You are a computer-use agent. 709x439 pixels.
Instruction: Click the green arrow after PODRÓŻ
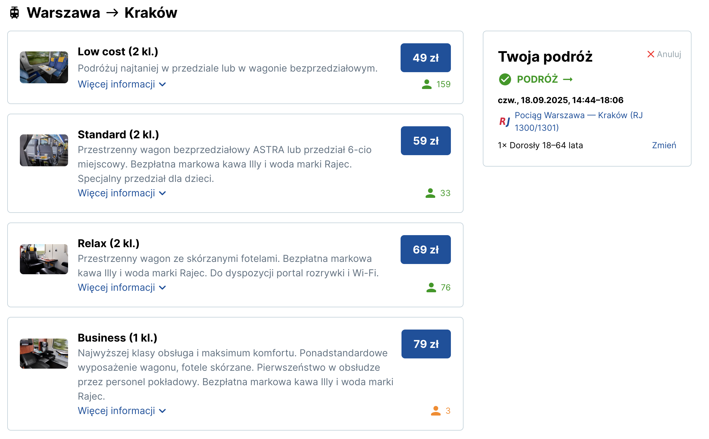[x=568, y=79]
